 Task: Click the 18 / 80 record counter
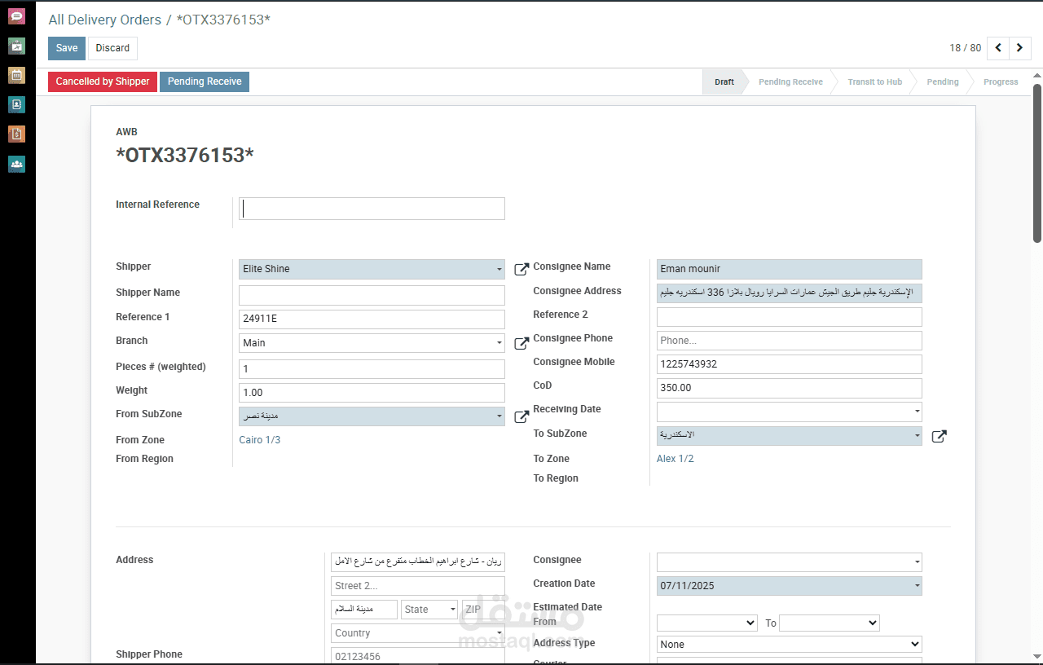point(965,48)
